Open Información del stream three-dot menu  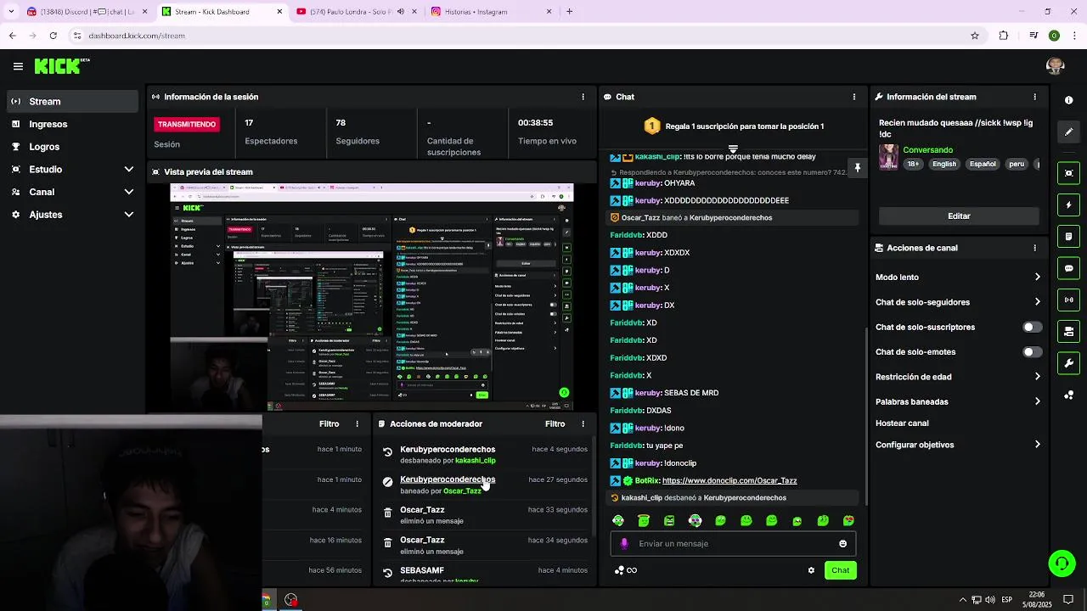1034,97
